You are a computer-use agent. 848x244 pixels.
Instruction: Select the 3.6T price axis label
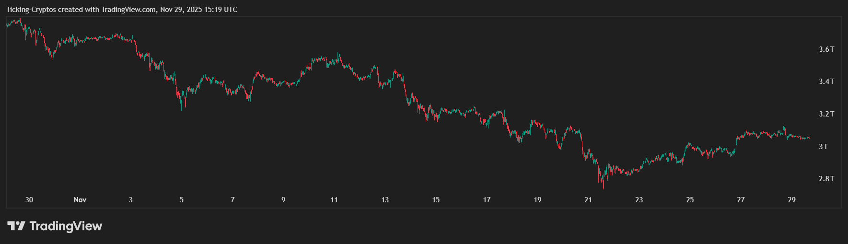(826, 49)
